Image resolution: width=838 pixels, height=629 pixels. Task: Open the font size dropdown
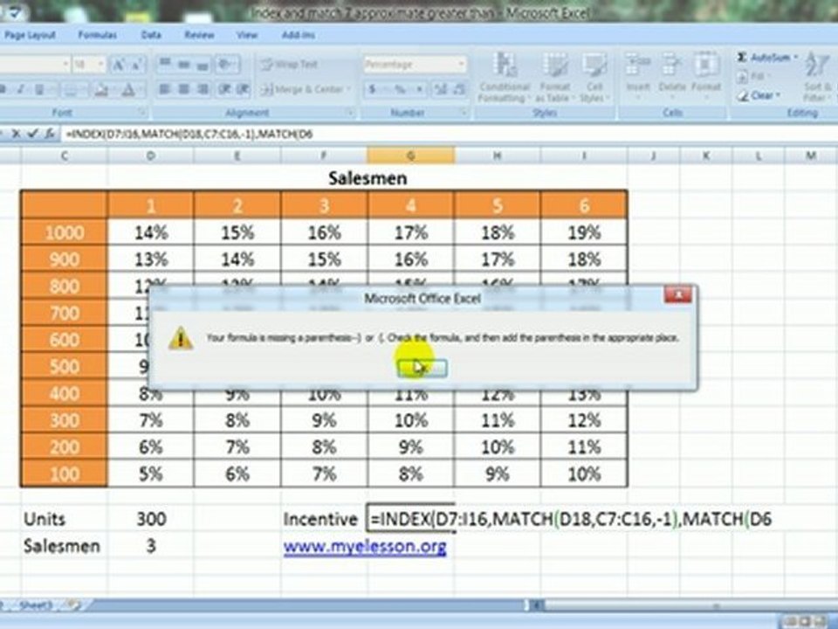point(100,65)
